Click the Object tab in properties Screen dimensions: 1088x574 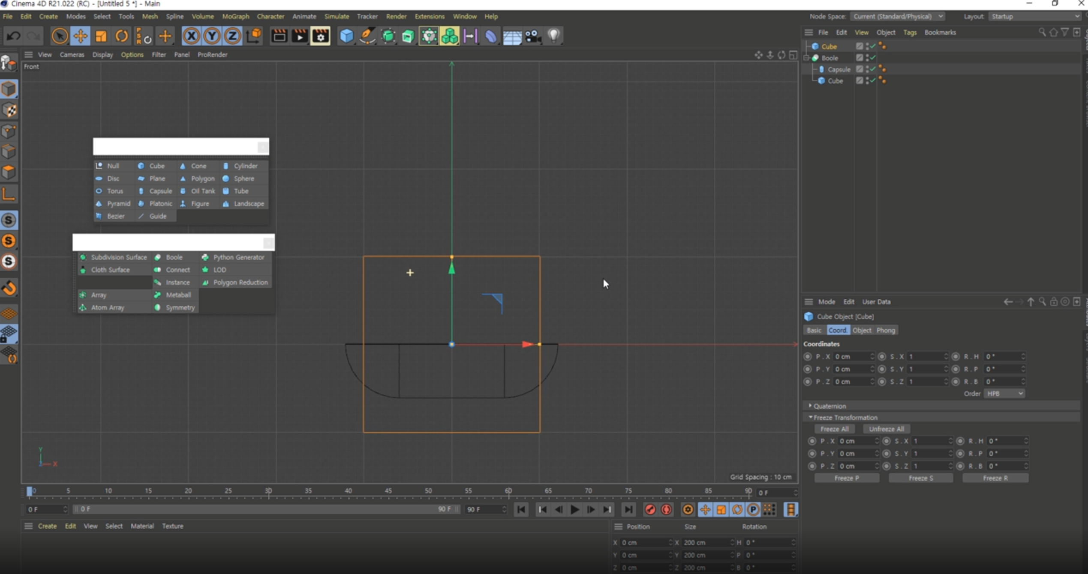click(862, 330)
